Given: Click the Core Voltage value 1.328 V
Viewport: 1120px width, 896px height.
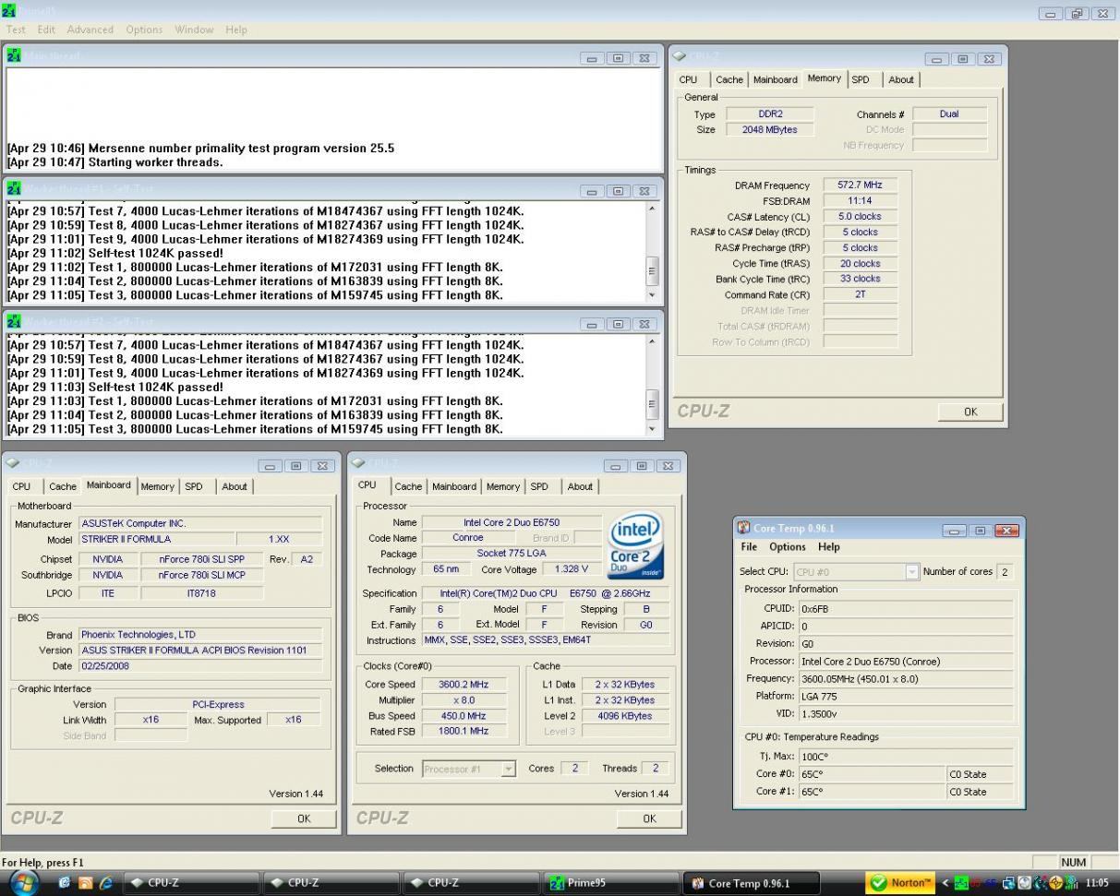Looking at the screenshot, I should pos(572,569).
